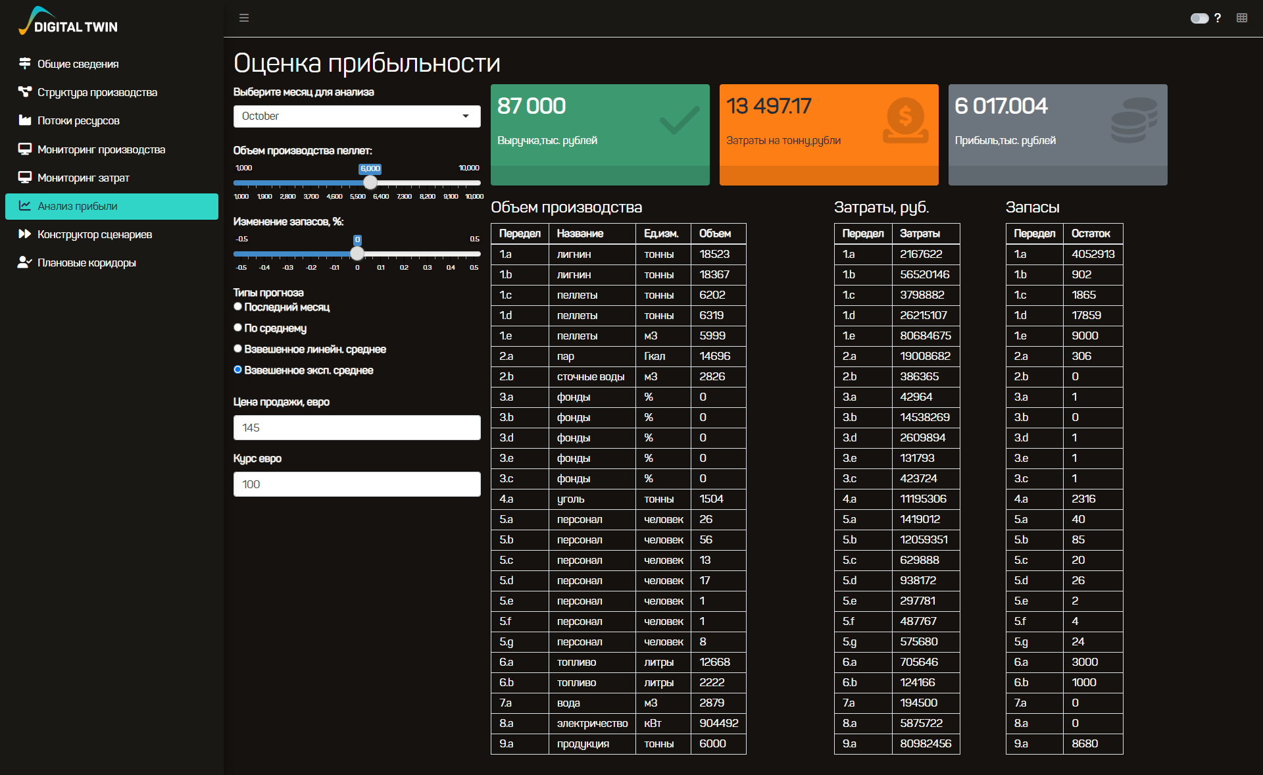Click the Анализ прибыли sidebar link
This screenshot has width=1263, height=775.
point(78,206)
